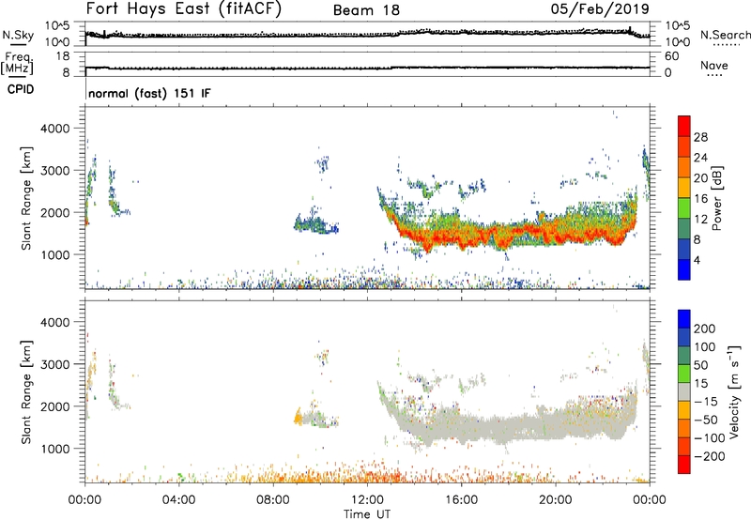
Task: Select the '4' tick on Power colorbar
Action: tap(697, 260)
